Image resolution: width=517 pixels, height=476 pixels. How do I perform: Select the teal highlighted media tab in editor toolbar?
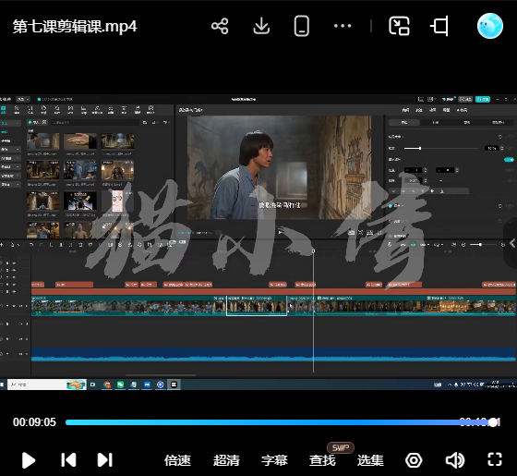tap(4, 110)
